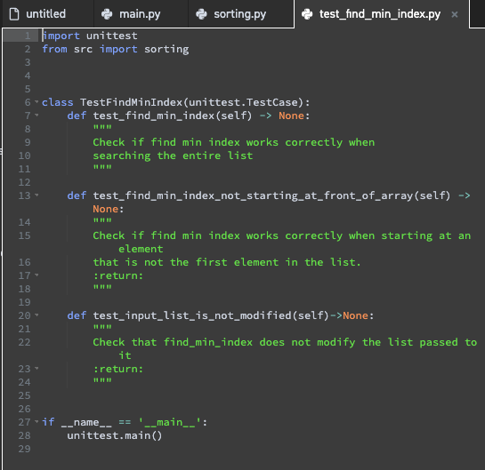
Task: Switch to the main.py tab
Action: (x=141, y=14)
